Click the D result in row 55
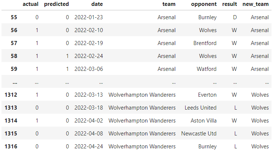This screenshot has height=155, width=273. (235, 17)
